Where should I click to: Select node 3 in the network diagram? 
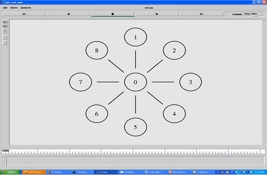191,82
